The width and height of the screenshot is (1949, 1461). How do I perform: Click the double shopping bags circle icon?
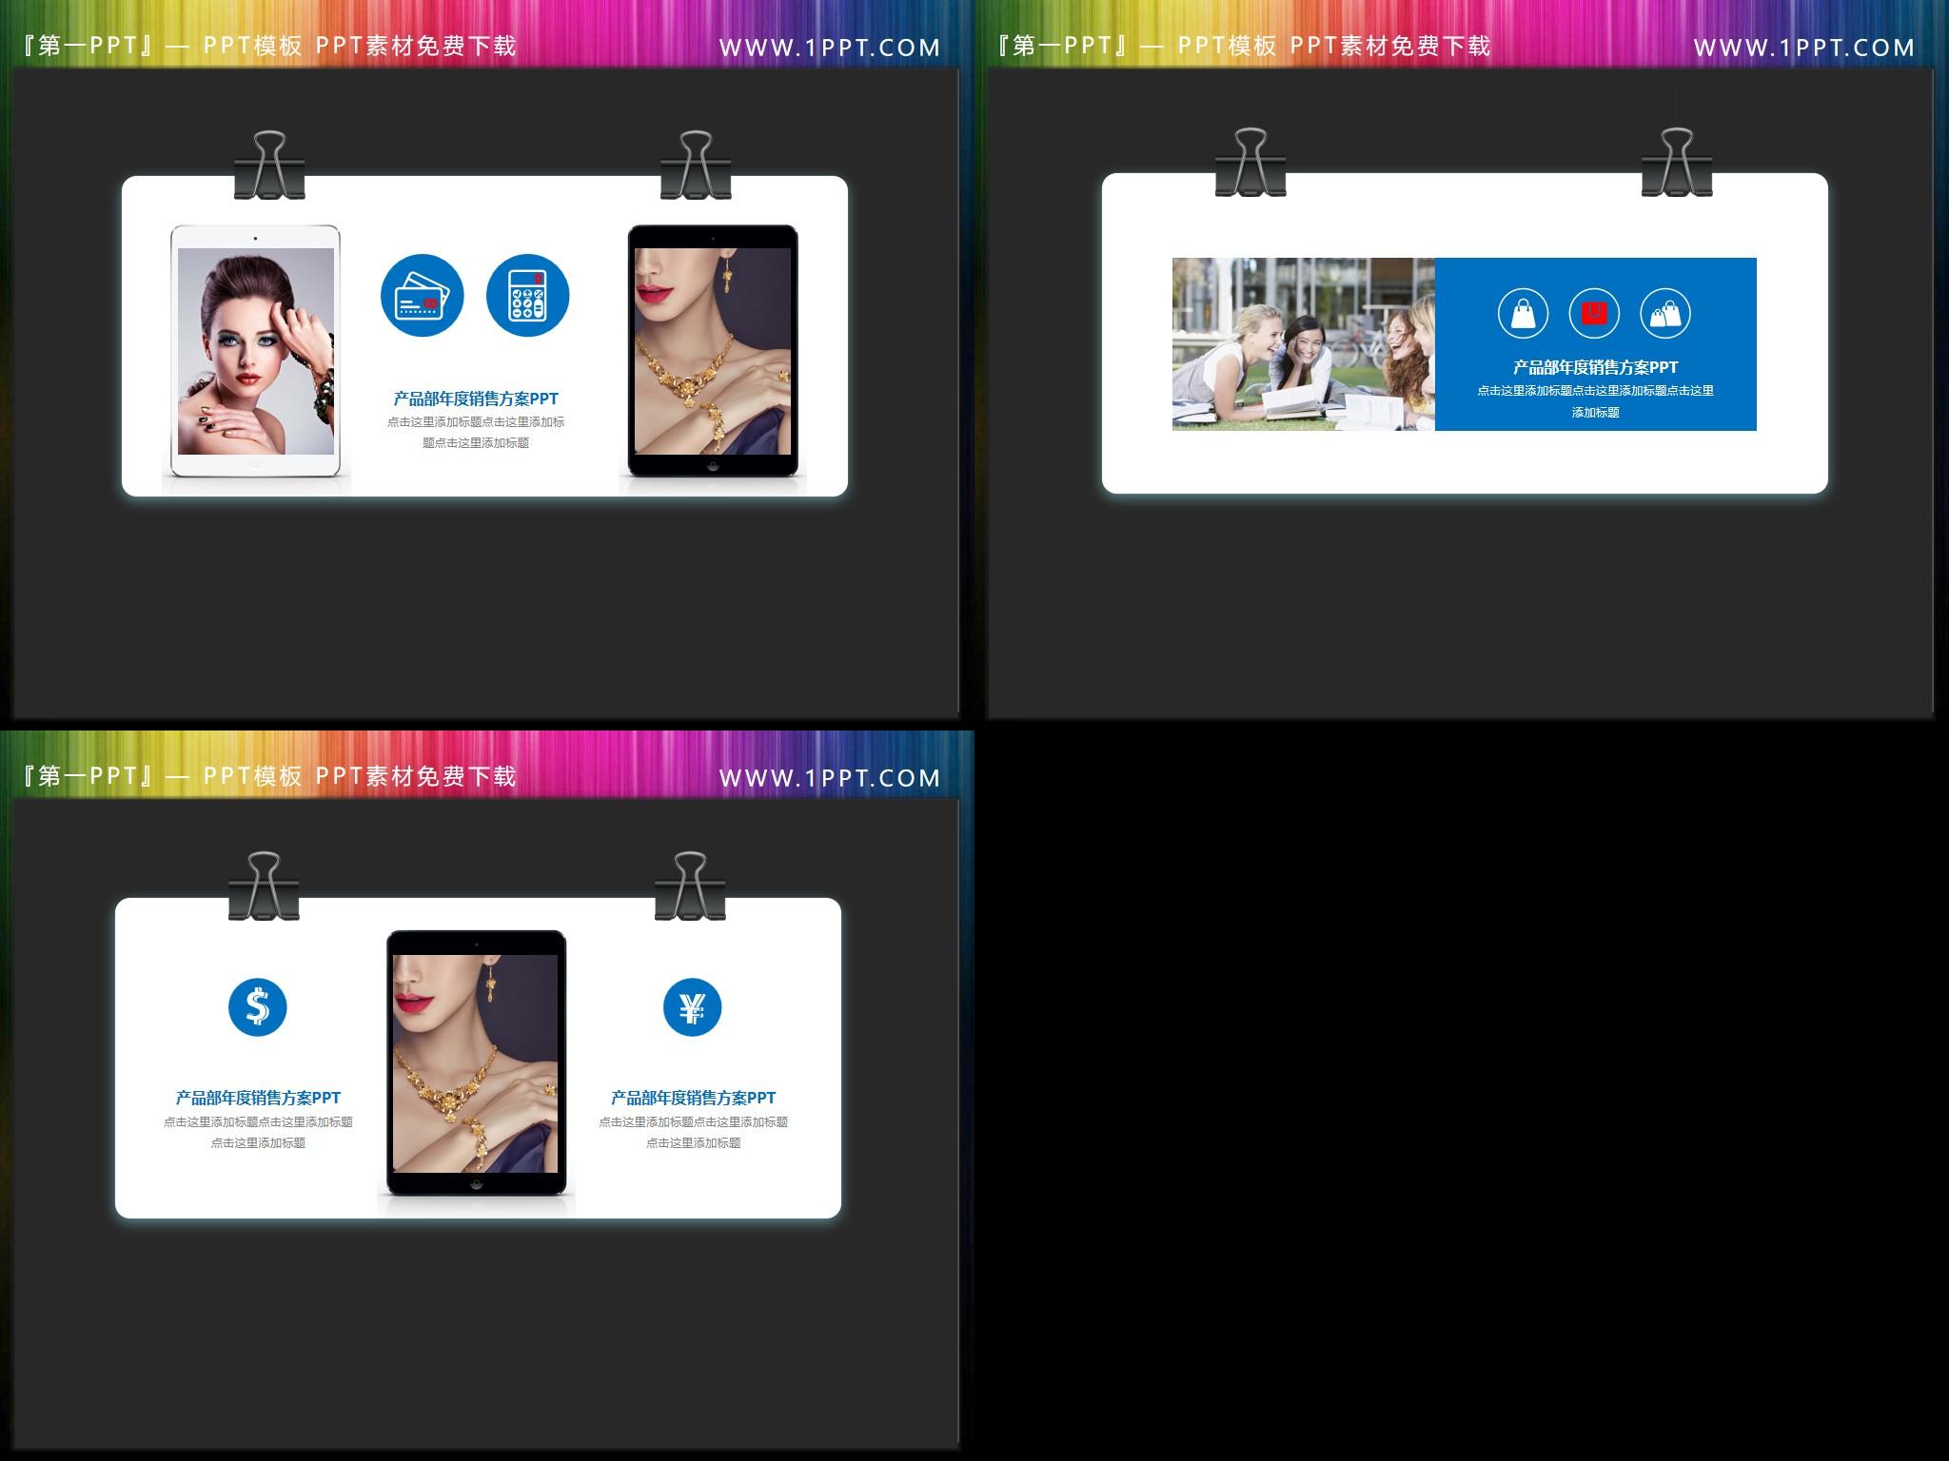1665,313
